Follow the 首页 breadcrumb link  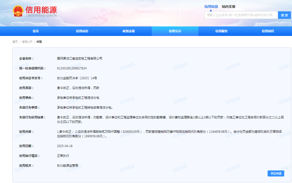(15, 42)
